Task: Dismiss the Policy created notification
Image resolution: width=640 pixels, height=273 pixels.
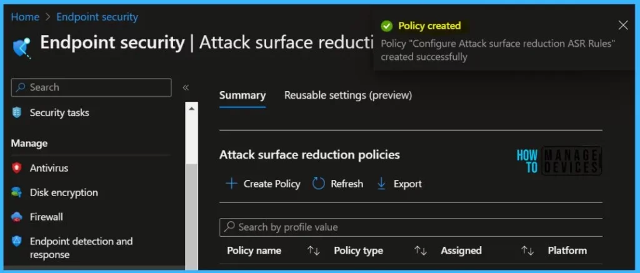Action: [x=623, y=25]
